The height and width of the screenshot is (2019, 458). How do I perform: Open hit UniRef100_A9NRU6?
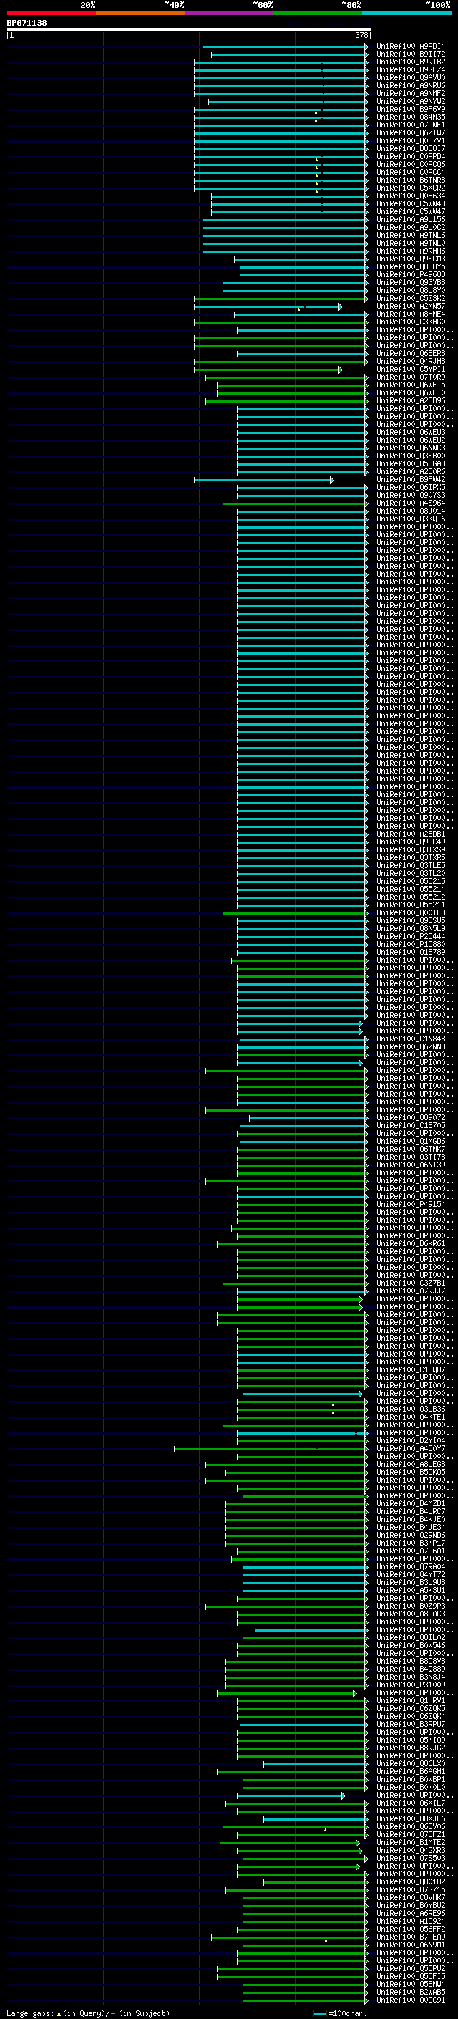coord(411,85)
